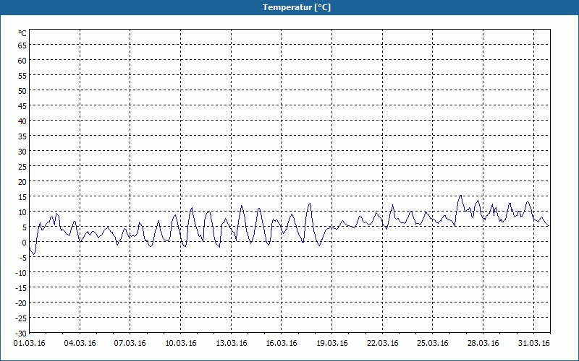Select the 30 y-axis value
Image resolution: width=579 pixels, height=361 pixels.
22,152
